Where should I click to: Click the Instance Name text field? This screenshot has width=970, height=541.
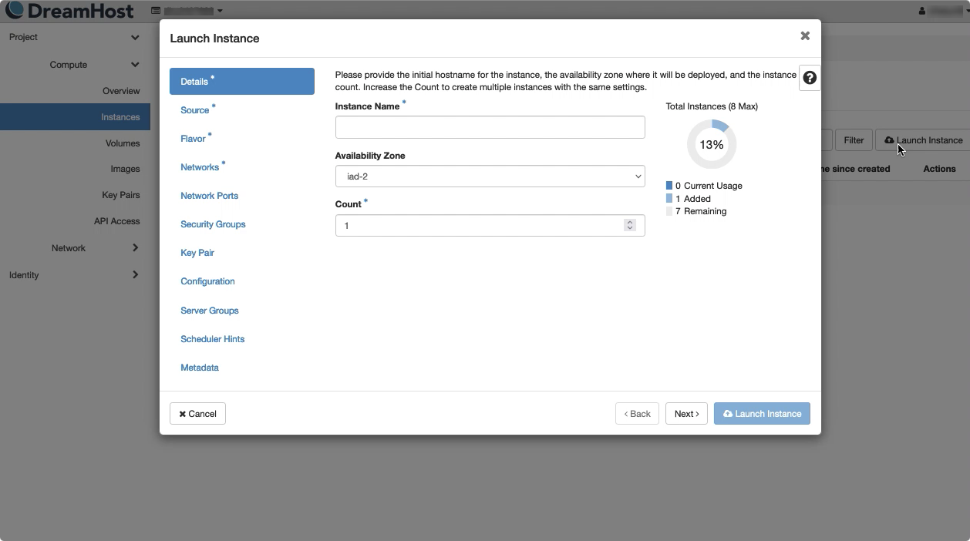[x=490, y=127]
